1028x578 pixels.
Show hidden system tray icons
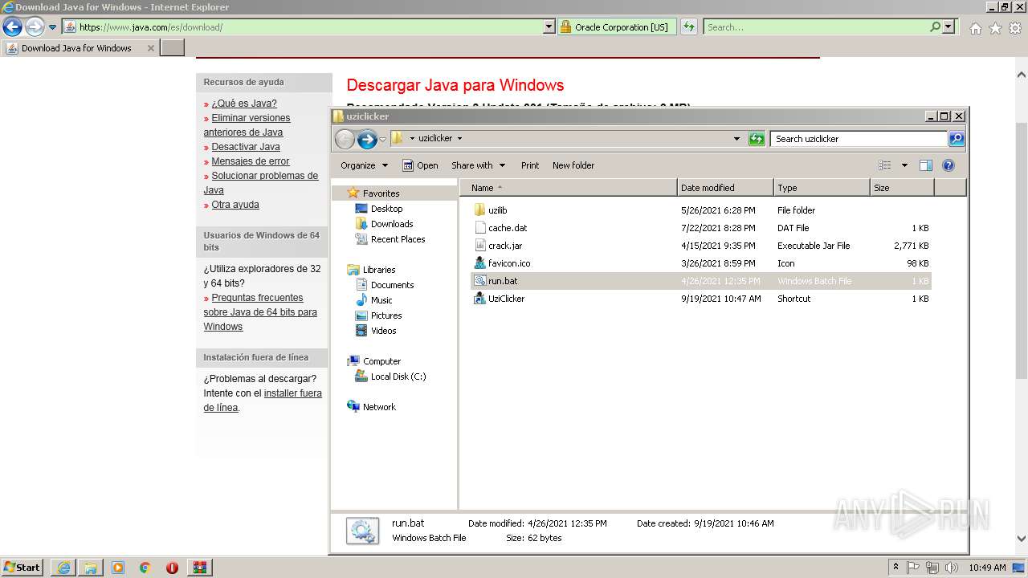(896, 568)
